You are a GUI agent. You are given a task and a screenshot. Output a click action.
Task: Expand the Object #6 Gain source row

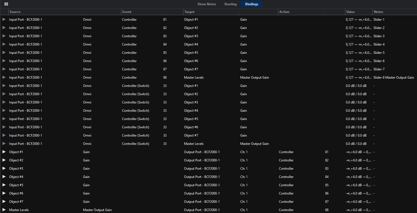(x=4, y=193)
